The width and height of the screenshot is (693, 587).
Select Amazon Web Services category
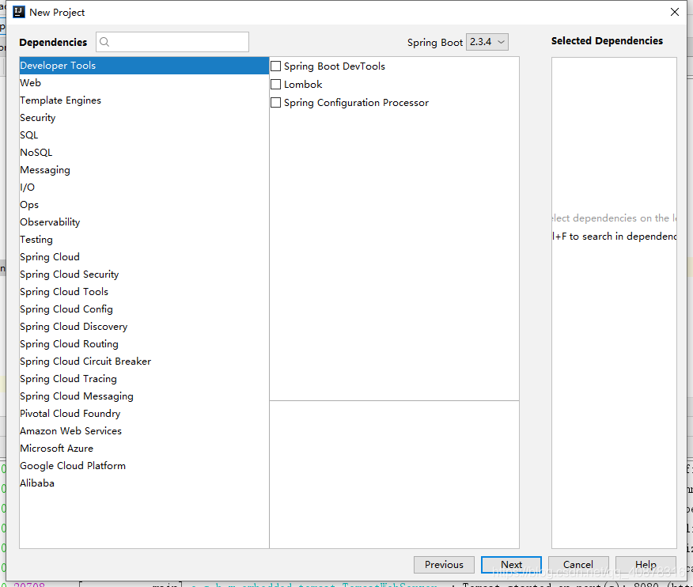click(144, 430)
